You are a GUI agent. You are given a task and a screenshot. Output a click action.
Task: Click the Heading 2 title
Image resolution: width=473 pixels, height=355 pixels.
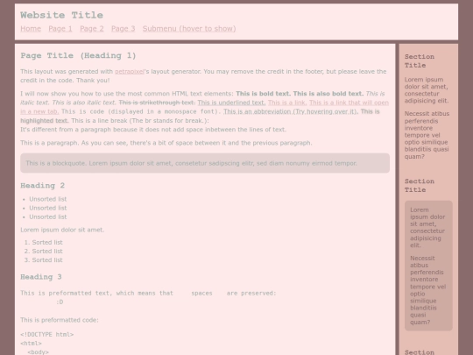43,185
